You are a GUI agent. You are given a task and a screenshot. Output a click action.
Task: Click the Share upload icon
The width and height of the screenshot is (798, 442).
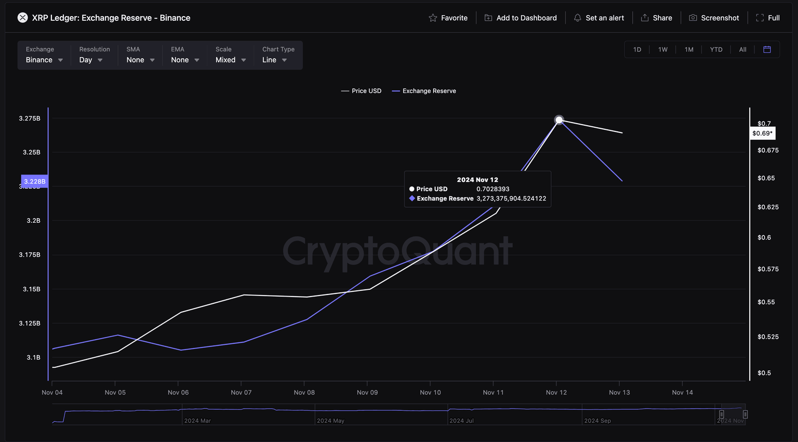tap(645, 18)
